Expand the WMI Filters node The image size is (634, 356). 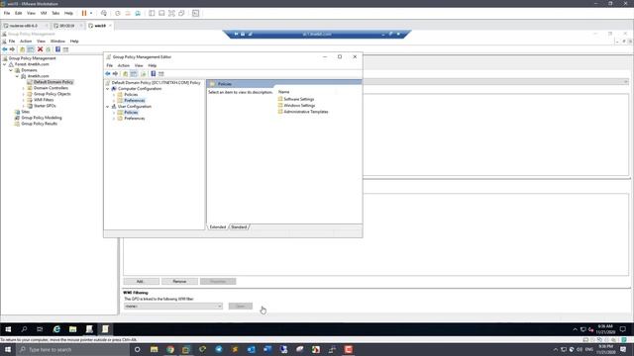click(24, 100)
